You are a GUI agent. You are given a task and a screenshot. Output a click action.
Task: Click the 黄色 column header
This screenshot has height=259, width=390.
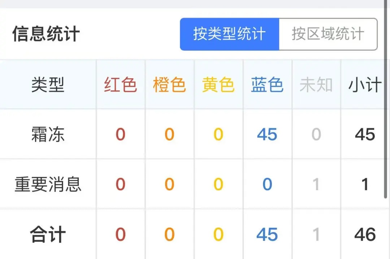click(x=218, y=85)
